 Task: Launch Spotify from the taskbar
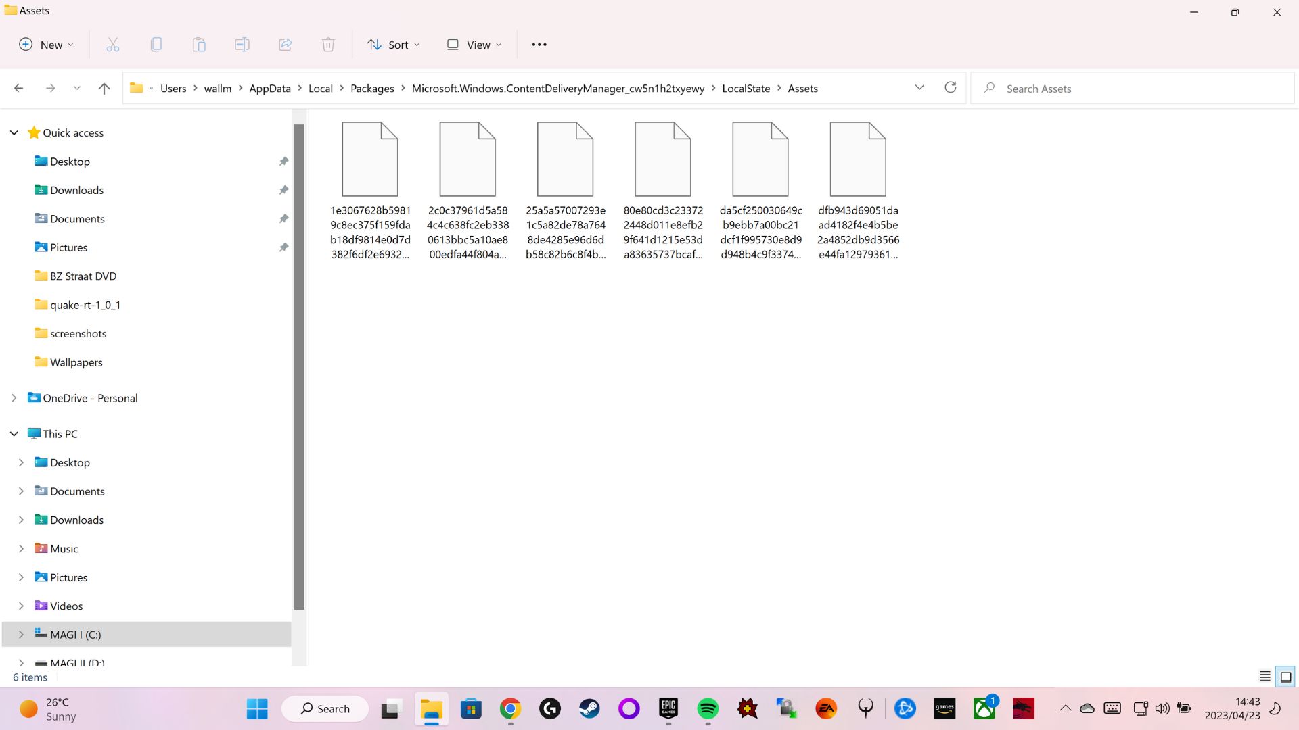click(708, 708)
